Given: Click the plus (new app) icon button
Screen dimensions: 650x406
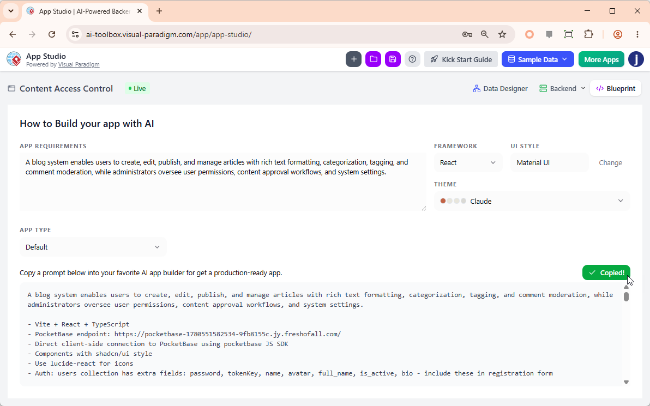Looking at the screenshot, I should (x=353, y=59).
